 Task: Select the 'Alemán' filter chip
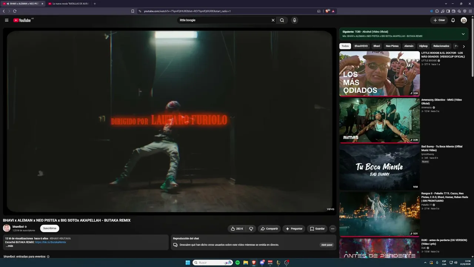[x=409, y=46]
